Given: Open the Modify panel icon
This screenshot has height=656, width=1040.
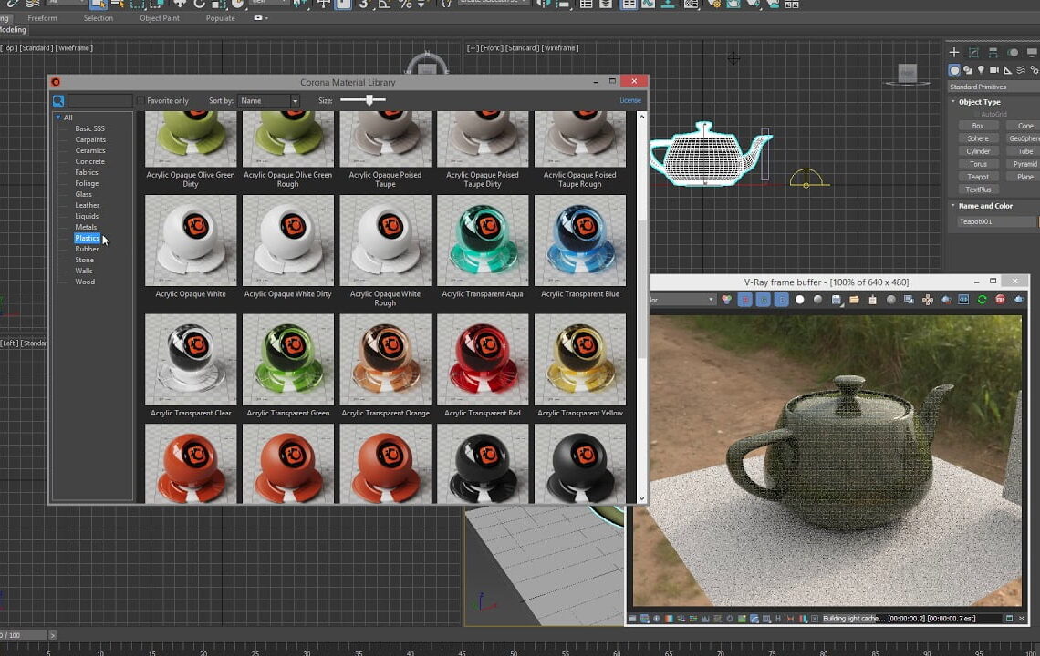Looking at the screenshot, I should [x=973, y=52].
